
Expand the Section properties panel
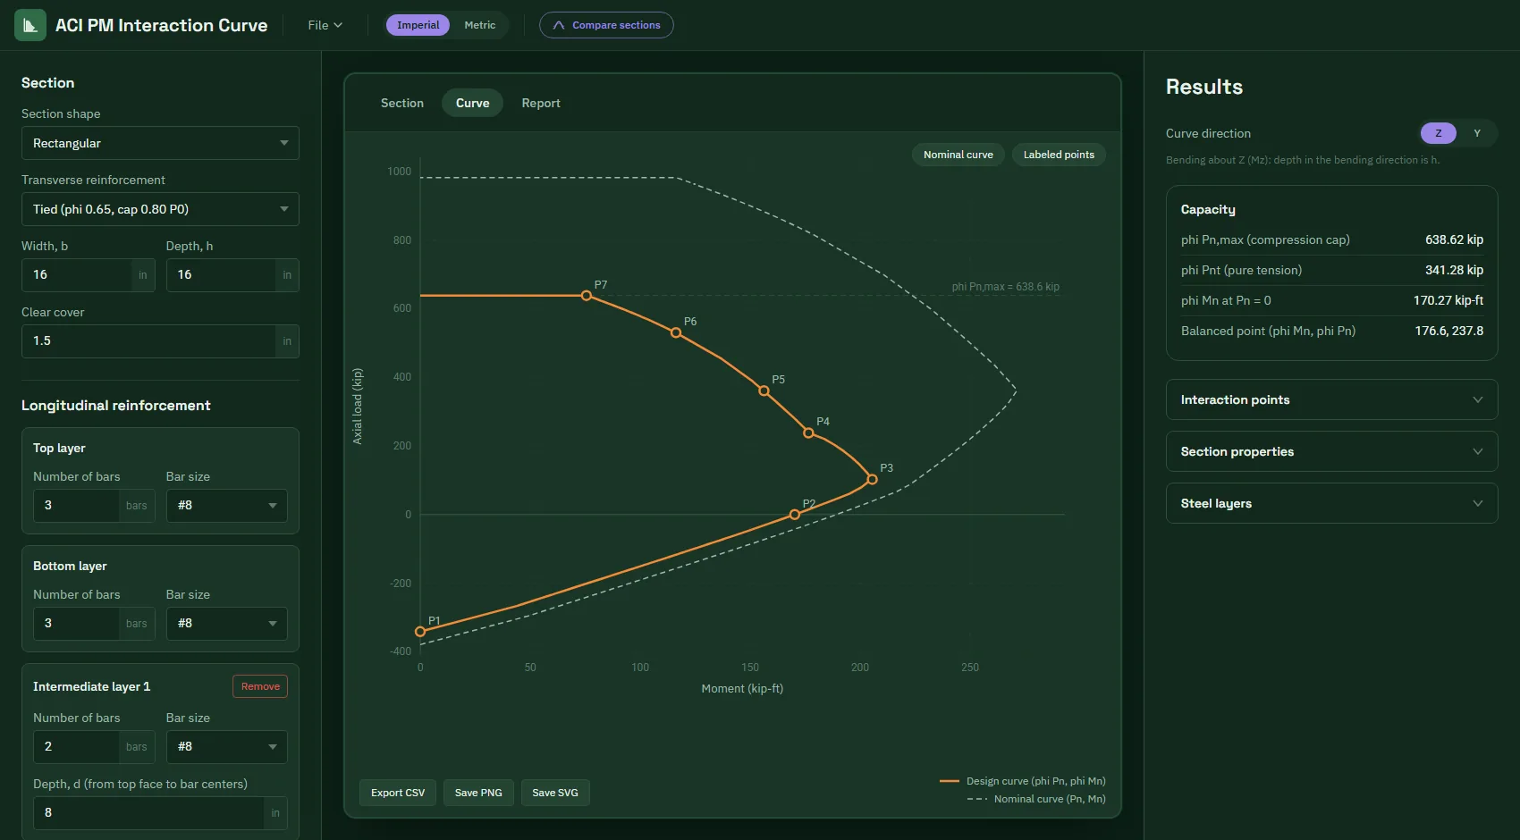point(1331,451)
